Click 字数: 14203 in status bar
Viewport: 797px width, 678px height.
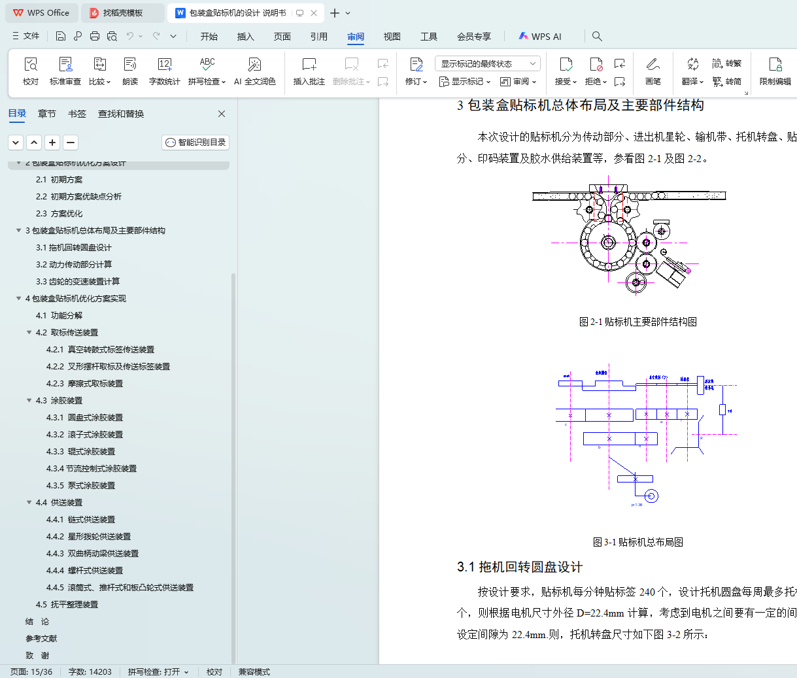[x=90, y=671]
